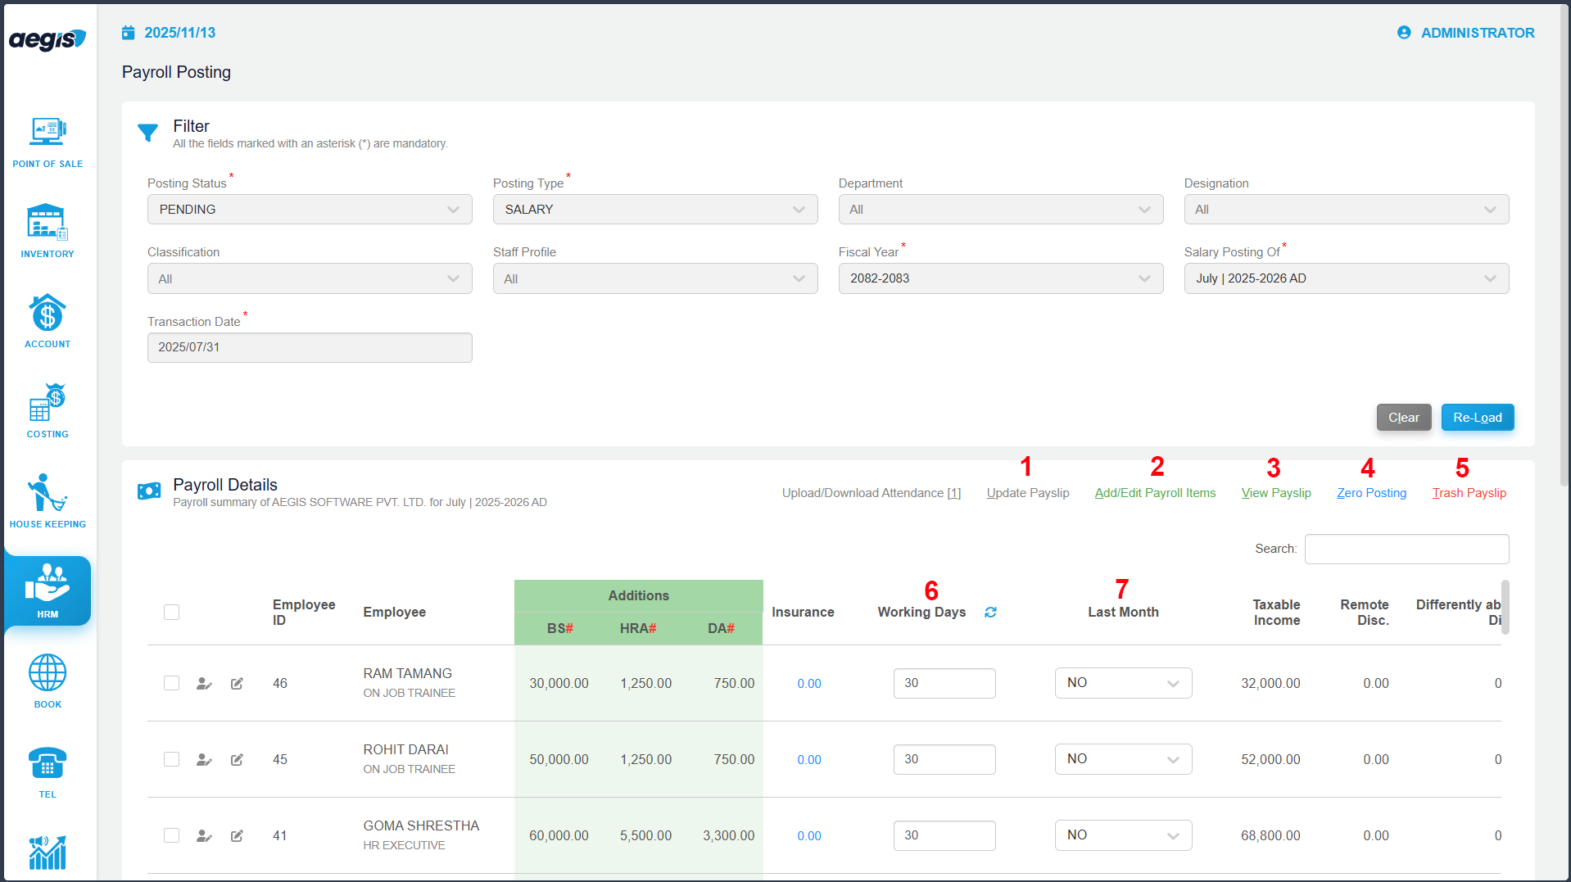Toggle the select-all checkbox in table header

pyautogui.click(x=171, y=613)
